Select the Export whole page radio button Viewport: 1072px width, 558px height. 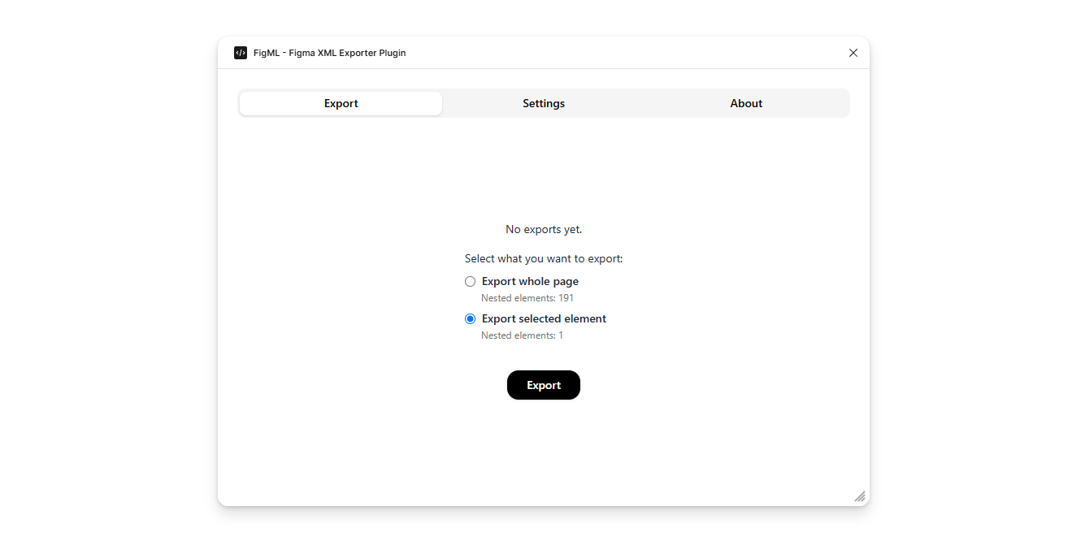pyautogui.click(x=470, y=281)
